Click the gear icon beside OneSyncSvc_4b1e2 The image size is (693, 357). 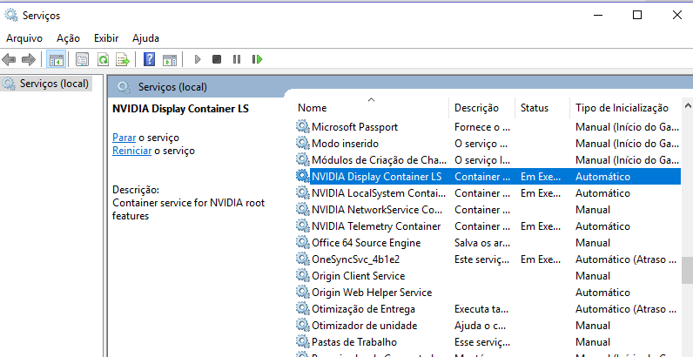(x=302, y=259)
